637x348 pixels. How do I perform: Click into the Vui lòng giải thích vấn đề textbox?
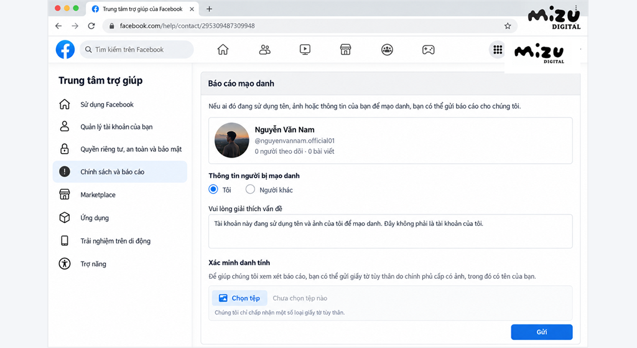[391, 232]
